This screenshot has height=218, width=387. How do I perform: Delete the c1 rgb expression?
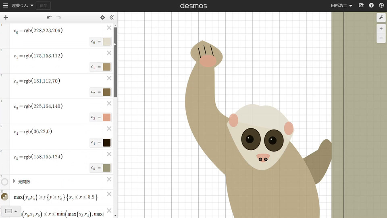coord(109,53)
